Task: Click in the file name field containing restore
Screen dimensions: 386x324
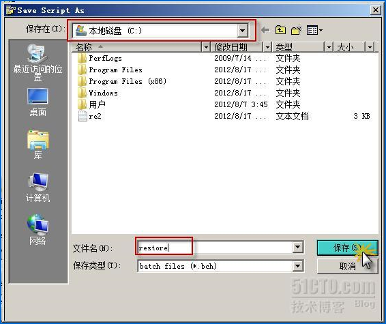Action: [x=215, y=247]
